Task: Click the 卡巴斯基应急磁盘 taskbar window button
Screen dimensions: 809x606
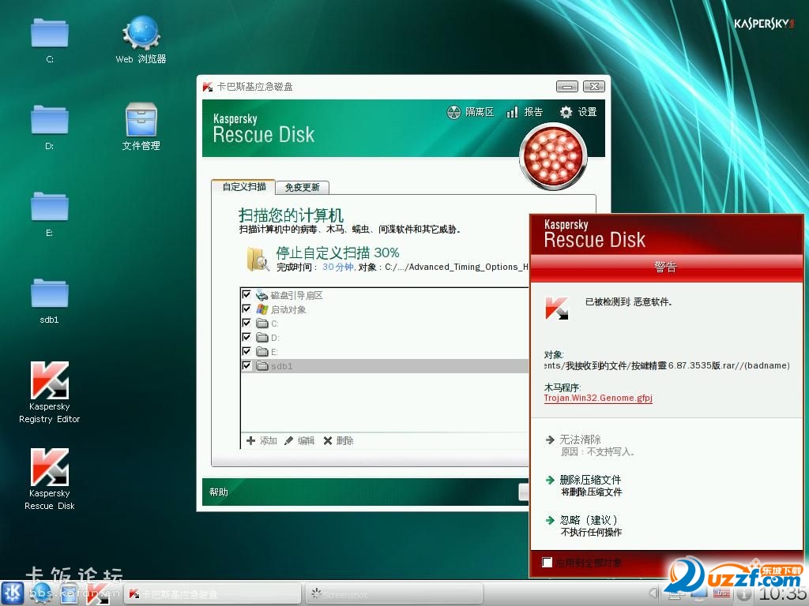Action: [x=213, y=594]
